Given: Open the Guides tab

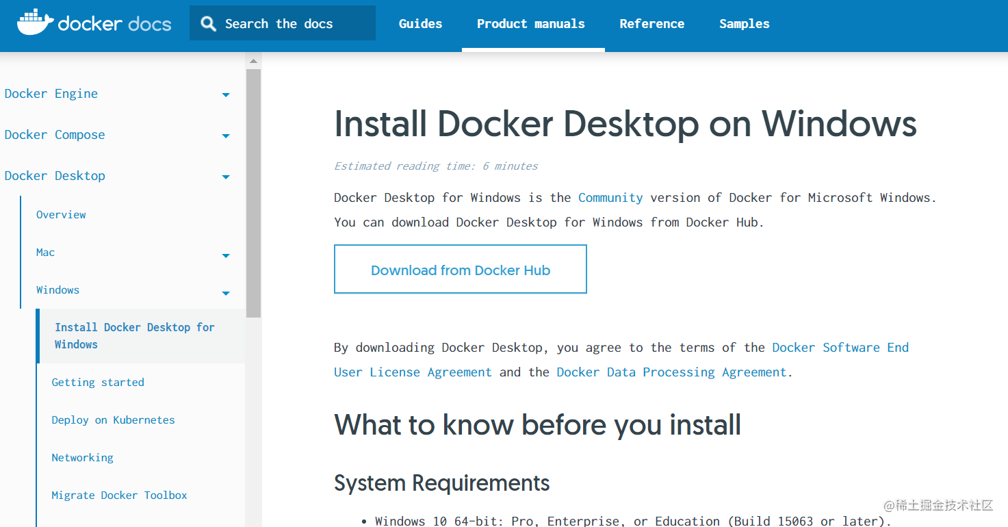Looking at the screenshot, I should tap(420, 24).
